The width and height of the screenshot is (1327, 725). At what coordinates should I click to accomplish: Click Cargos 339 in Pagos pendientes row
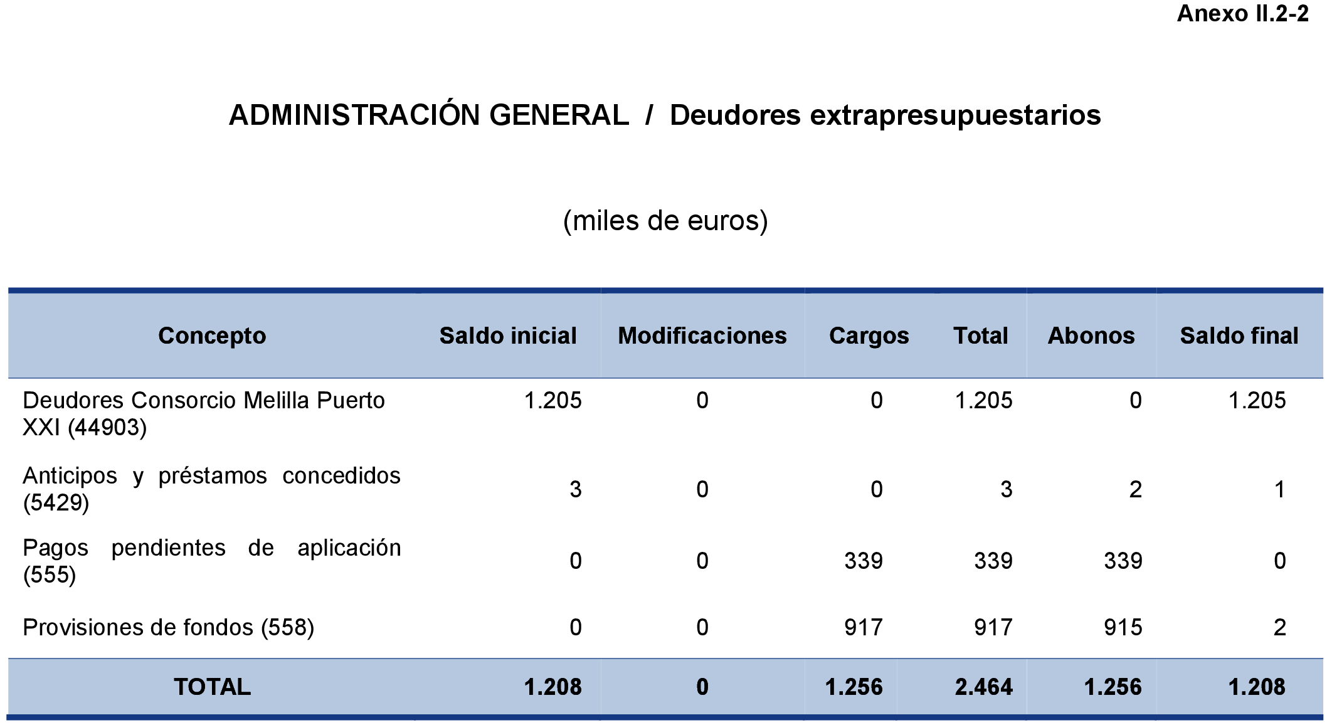tap(864, 561)
